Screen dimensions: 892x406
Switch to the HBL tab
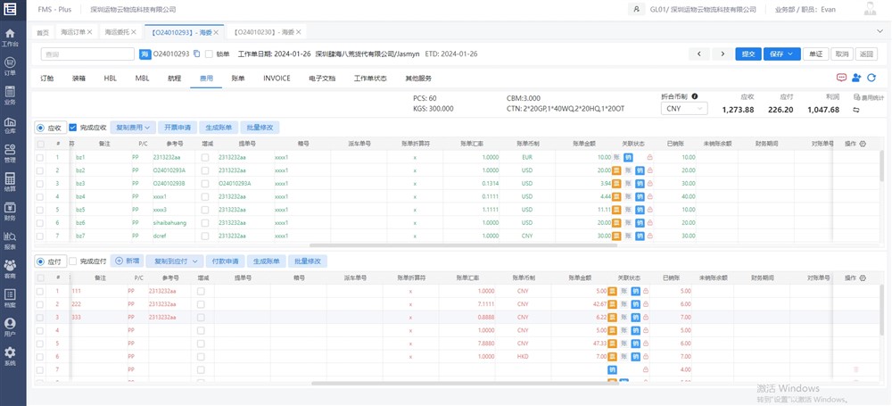111,79
